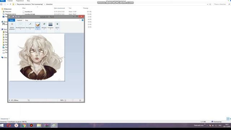The width and height of the screenshot is (231, 130).
Task: Open the clock and date in the taskbar
Action: (x=227, y=126)
